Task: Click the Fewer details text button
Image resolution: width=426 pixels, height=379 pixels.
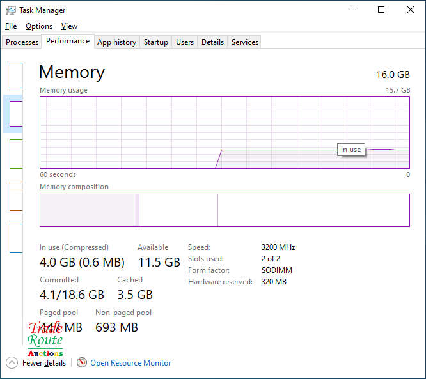Action: [44, 363]
